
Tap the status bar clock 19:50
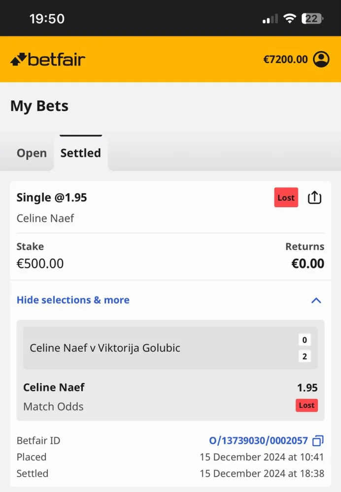tap(47, 19)
